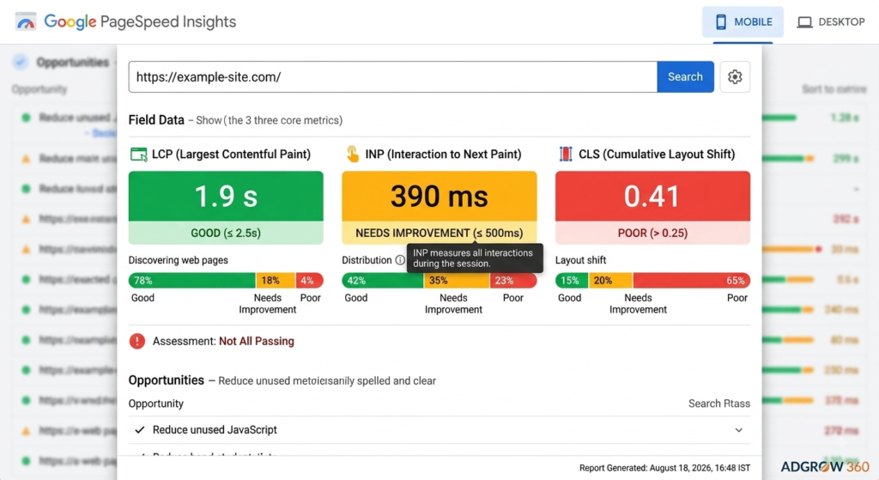Screen dimensions: 879x480
Task: Click the Not All Passing assessment text
Action: tap(256, 341)
